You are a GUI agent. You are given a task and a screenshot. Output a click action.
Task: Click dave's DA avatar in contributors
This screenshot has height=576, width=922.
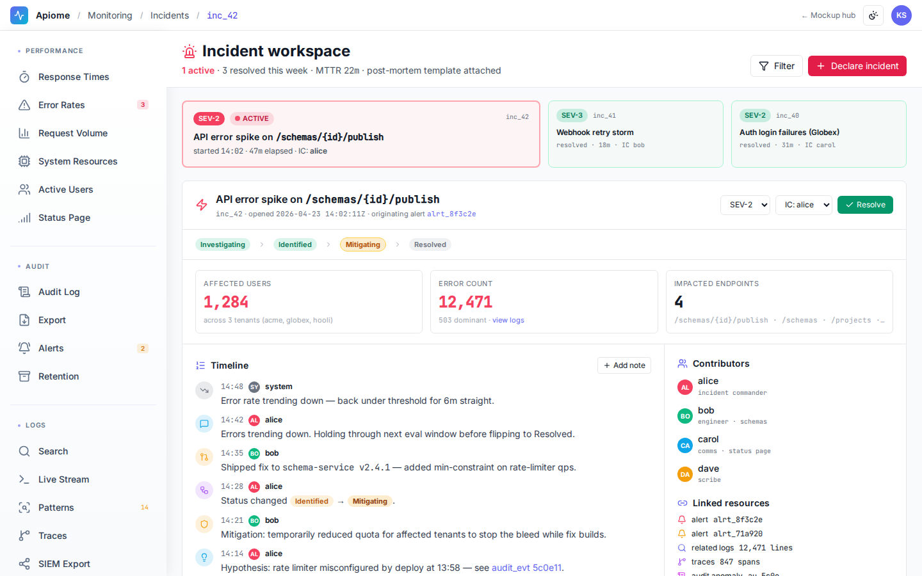pyautogui.click(x=685, y=474)
